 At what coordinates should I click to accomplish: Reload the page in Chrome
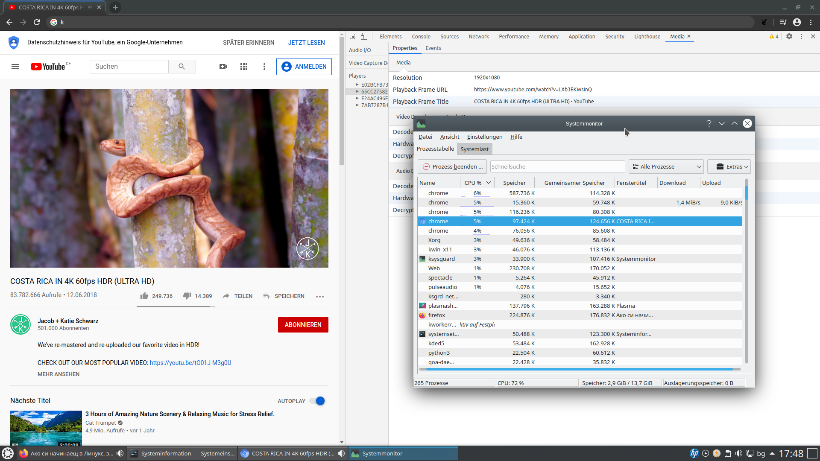pos(37,22)
